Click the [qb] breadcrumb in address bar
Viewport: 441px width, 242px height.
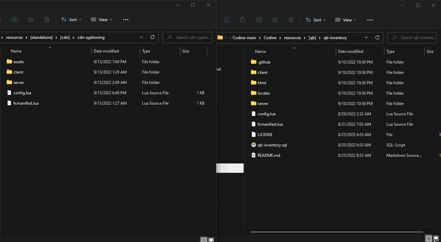click(x=312, y=38)
